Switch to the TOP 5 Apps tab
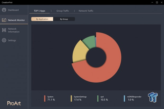Image resolution: width=164 pixels, height=109 pixels. pos(39,11)
